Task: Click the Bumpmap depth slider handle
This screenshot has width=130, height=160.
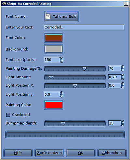Action: [x=63, y=123]
